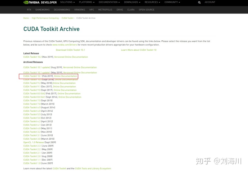Image resolution: width=248 pixels, height=171 pixels.
Task: Open CUDA Toolkit 2.0 link
Action: pos(32,156)
